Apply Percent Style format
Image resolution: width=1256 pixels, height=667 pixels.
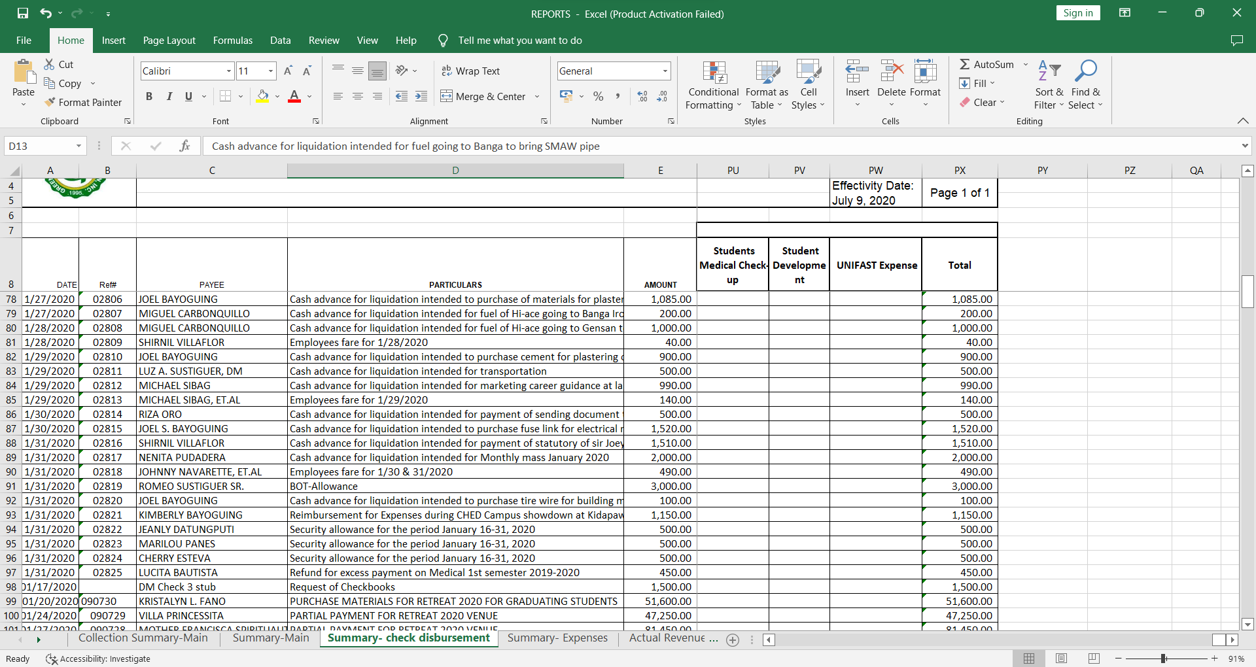[598, 96]
